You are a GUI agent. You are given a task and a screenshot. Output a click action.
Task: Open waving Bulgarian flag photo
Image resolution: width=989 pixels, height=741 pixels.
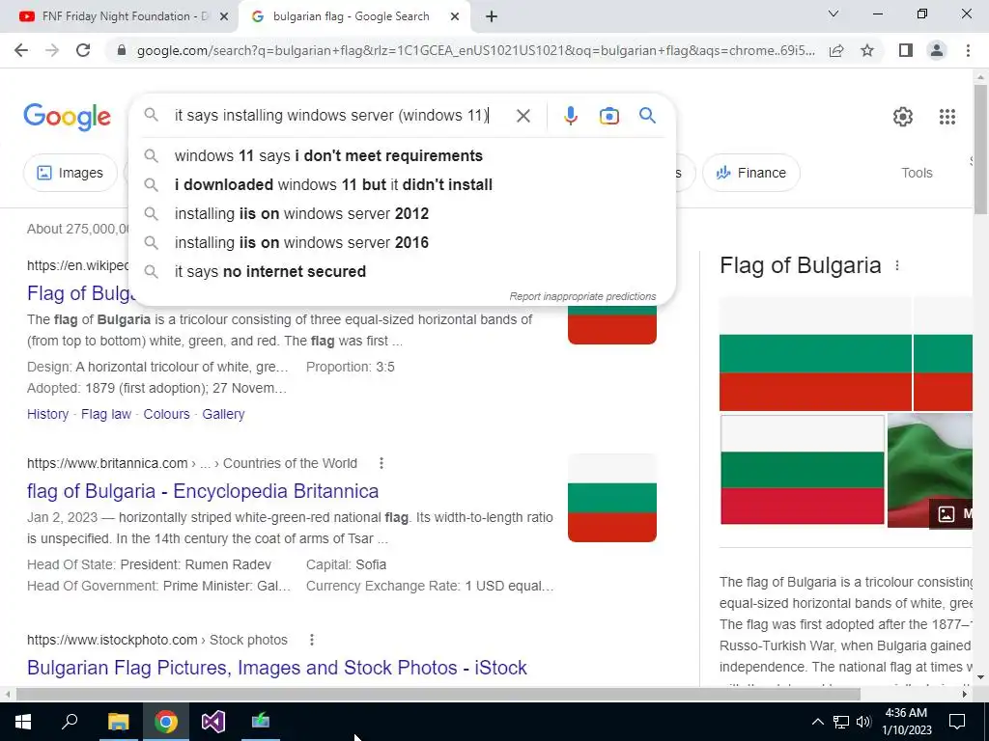[930, 470]
